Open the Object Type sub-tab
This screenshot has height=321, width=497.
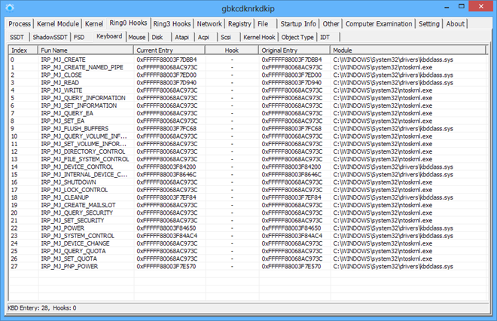297,38
